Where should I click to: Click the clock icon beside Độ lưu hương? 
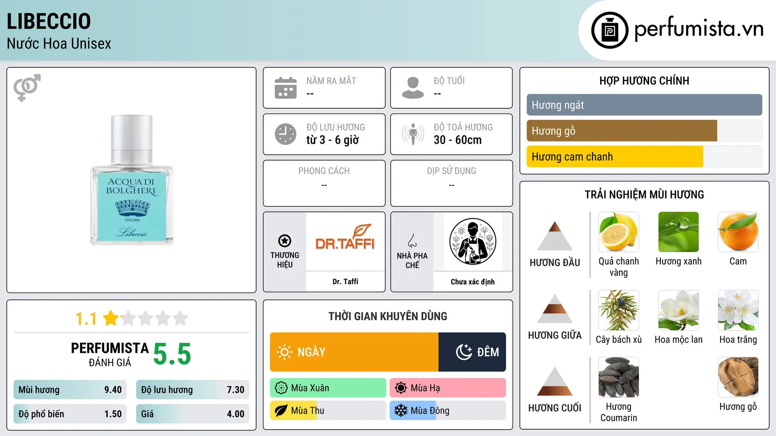286,134
